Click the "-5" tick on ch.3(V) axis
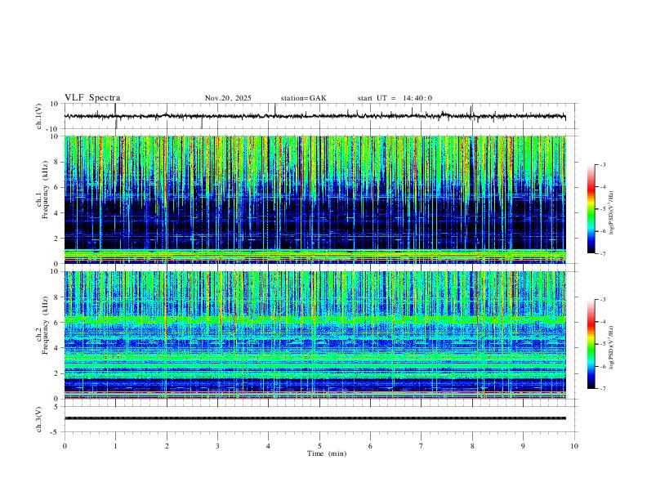The height and width of the screenshot is (500, 647). click(x=56, y=432)
